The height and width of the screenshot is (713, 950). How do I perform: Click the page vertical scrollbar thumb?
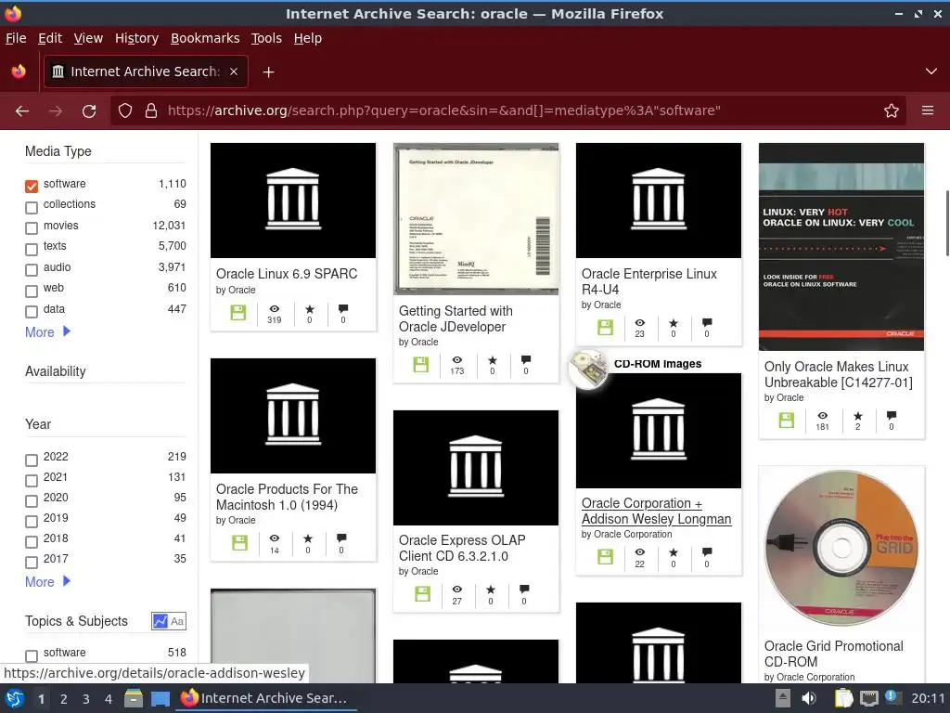click(x=946, y=223)
